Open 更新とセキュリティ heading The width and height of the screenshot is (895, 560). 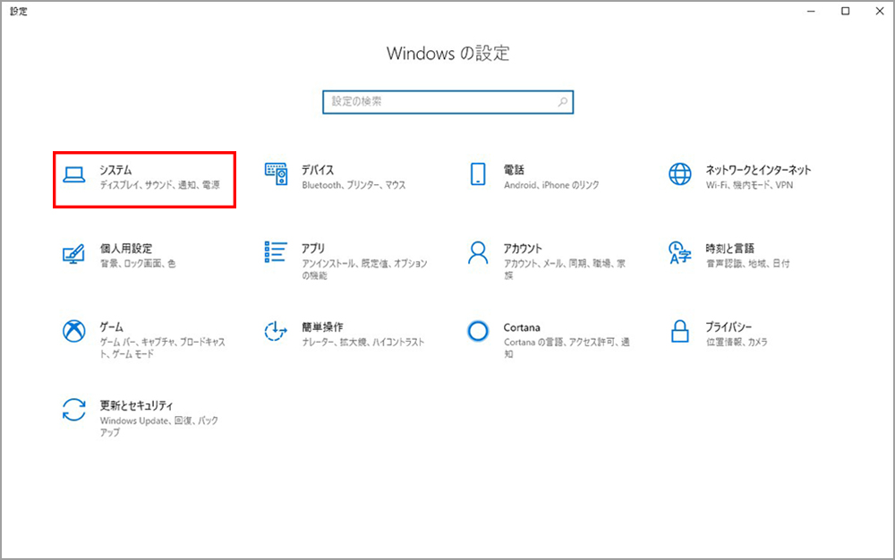136,405
